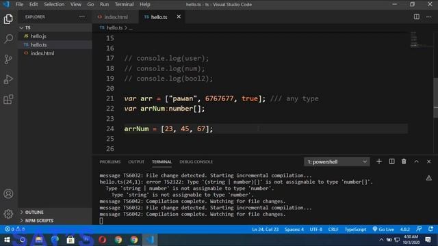This screenshot has height=246, width=438.
Task: Show hidden system tray icons
Action: 381,240
